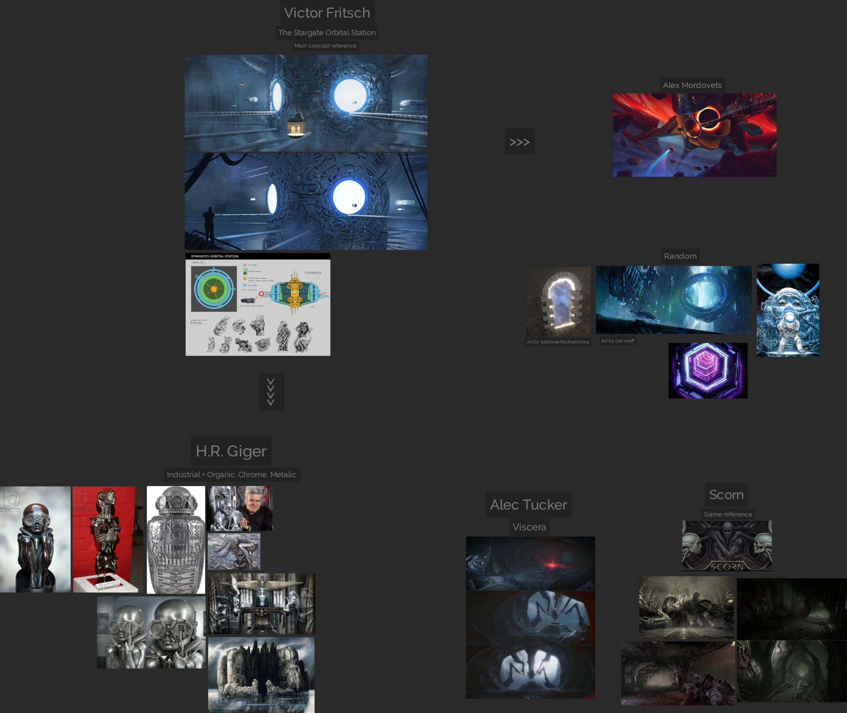Open the Stargates Orbital Station diagram sheet
The width and height of the screenshot is (847, 713).
coord(258,304)
